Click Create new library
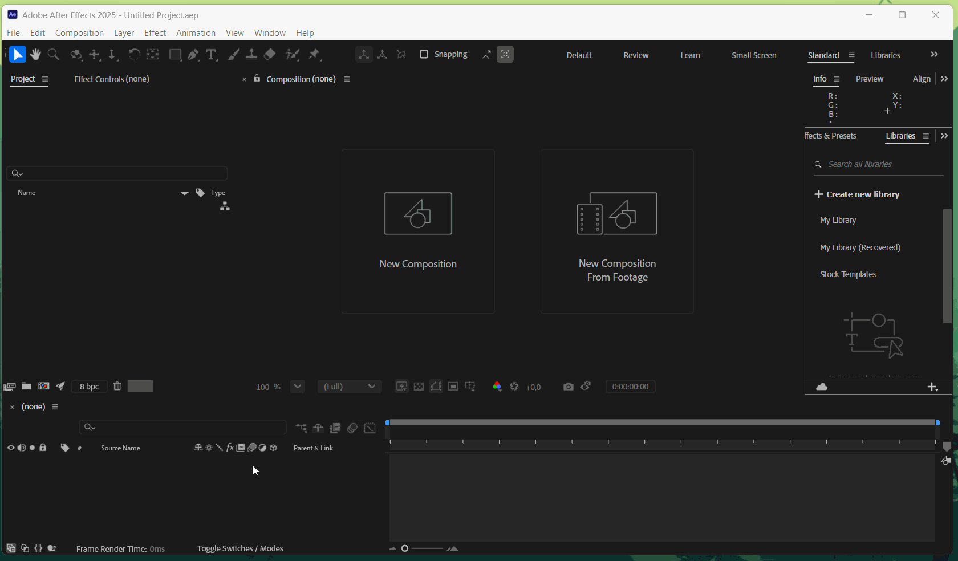The image size is (958, 561). 857,194
